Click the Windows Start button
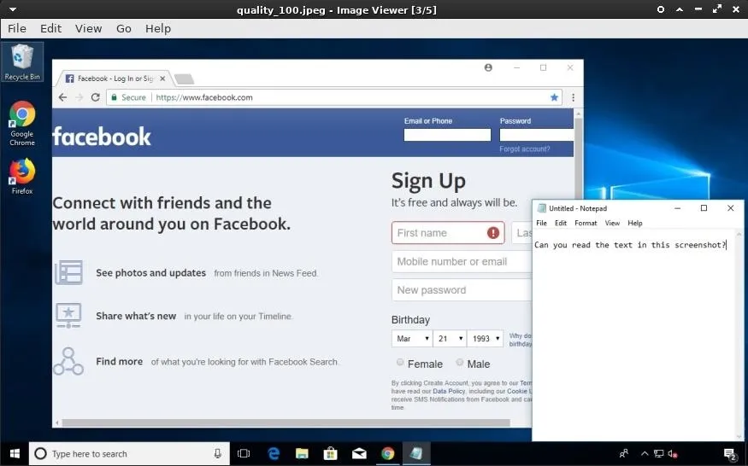748x466 pixels. click(15, 453)
